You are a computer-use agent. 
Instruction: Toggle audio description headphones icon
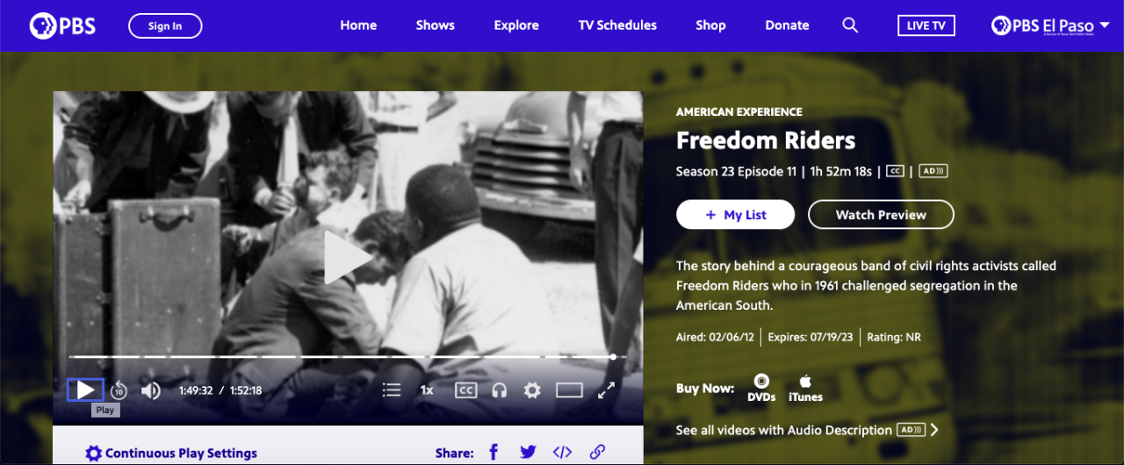pos(500,390)
